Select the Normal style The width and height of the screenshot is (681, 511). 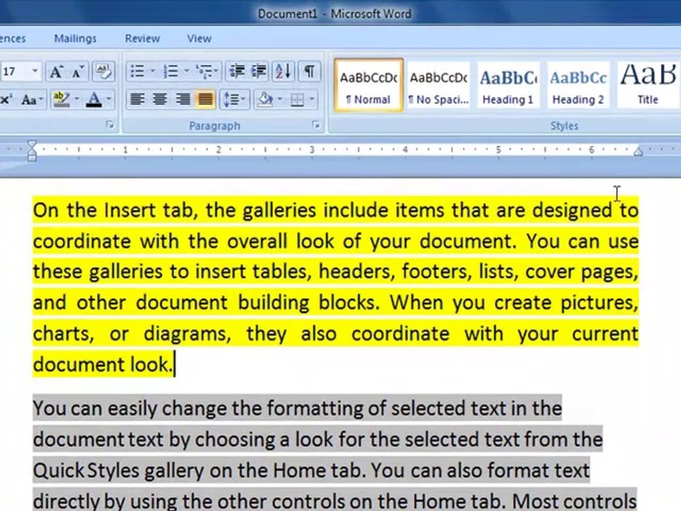tap(368, 86)
